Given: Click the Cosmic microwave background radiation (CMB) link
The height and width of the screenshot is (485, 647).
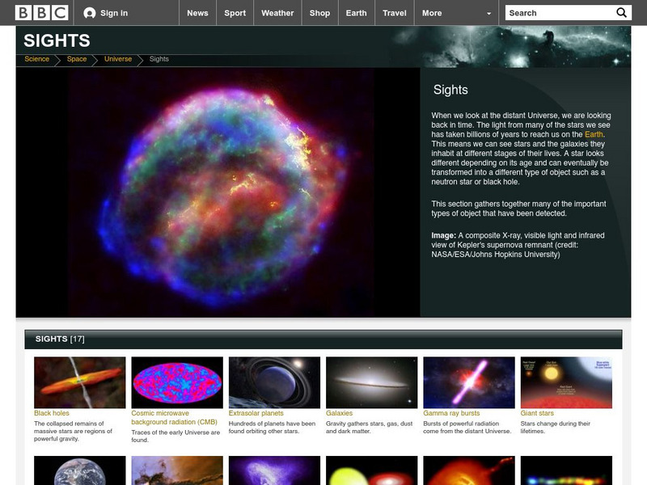Looking at the screenshot, I should [174, 418].
